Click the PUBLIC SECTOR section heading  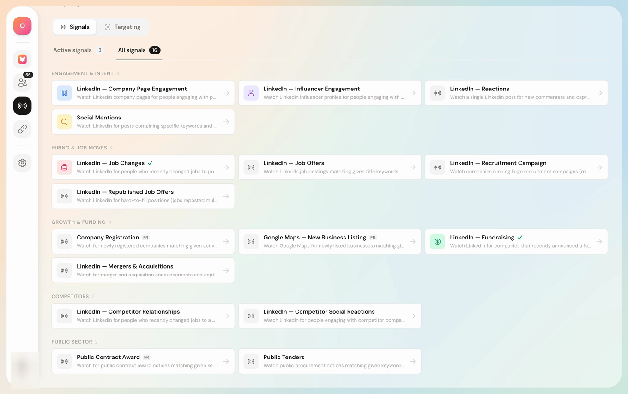(72, 342)
